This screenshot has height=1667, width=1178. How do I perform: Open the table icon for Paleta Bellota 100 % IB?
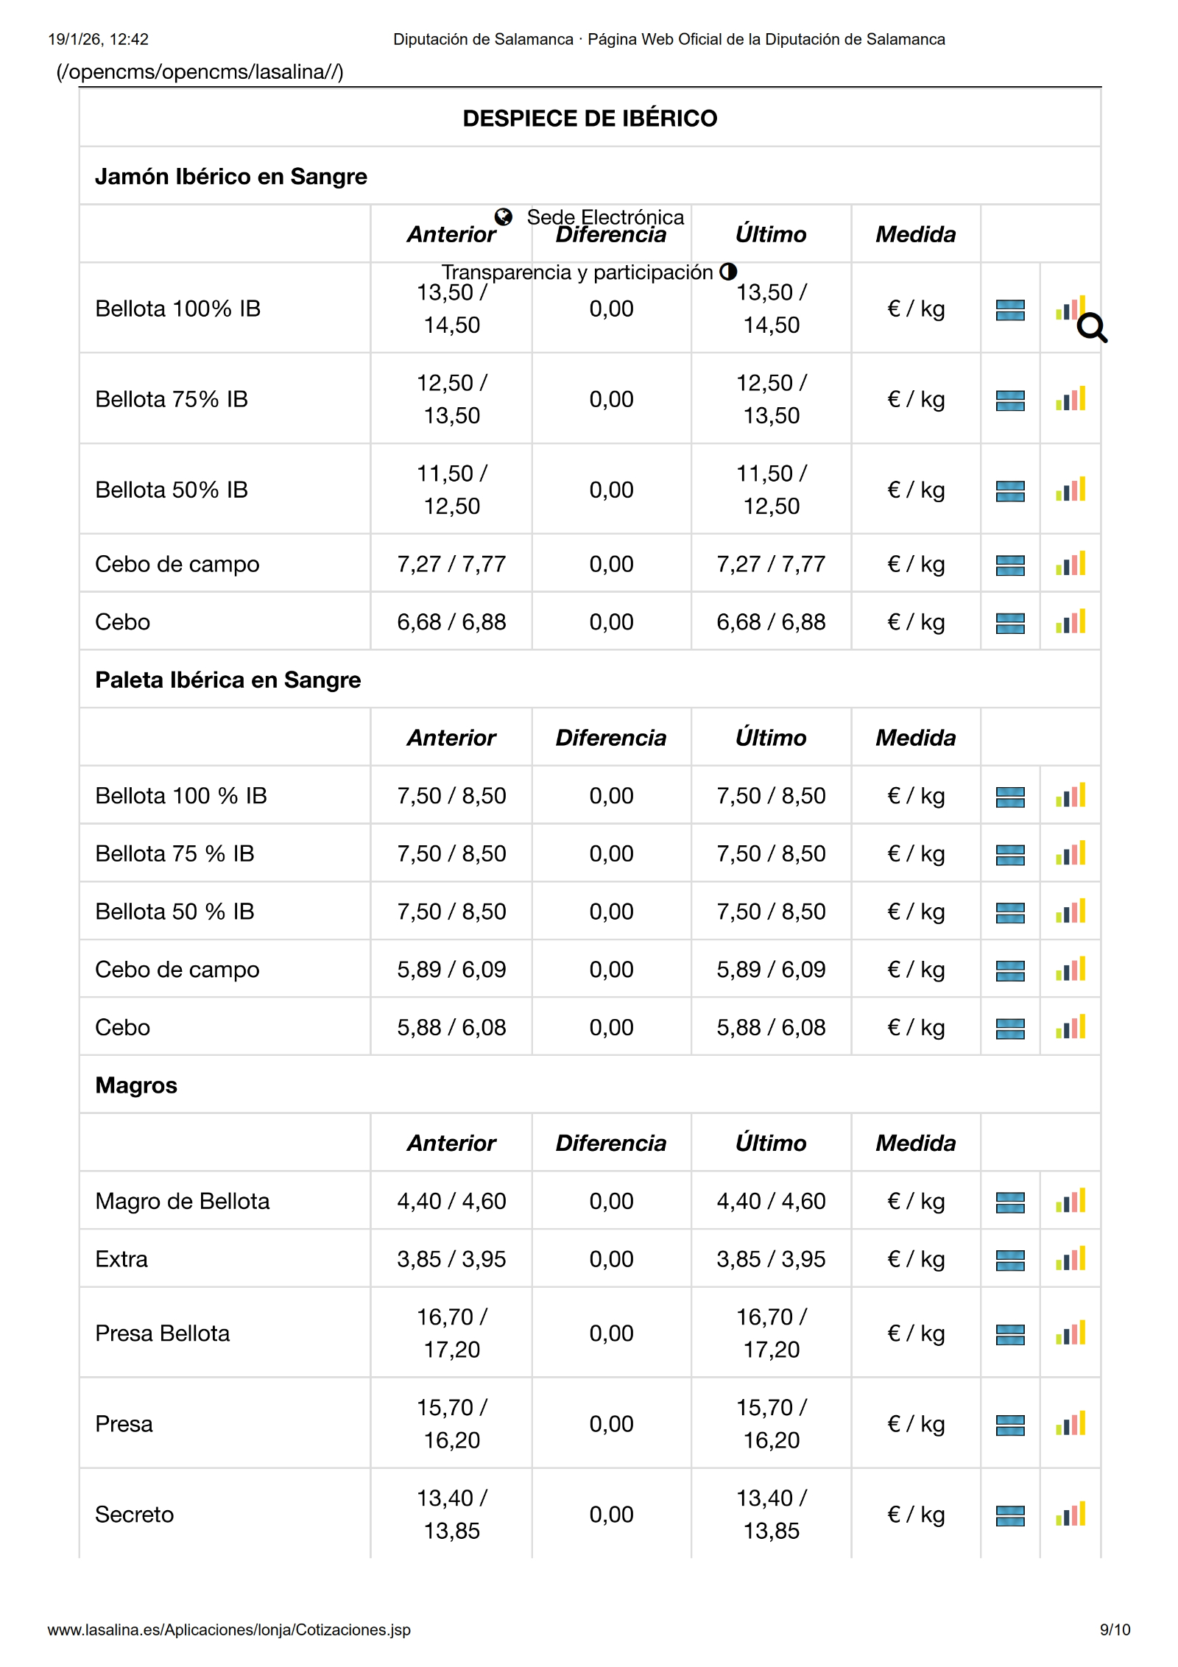point(1009,797)
